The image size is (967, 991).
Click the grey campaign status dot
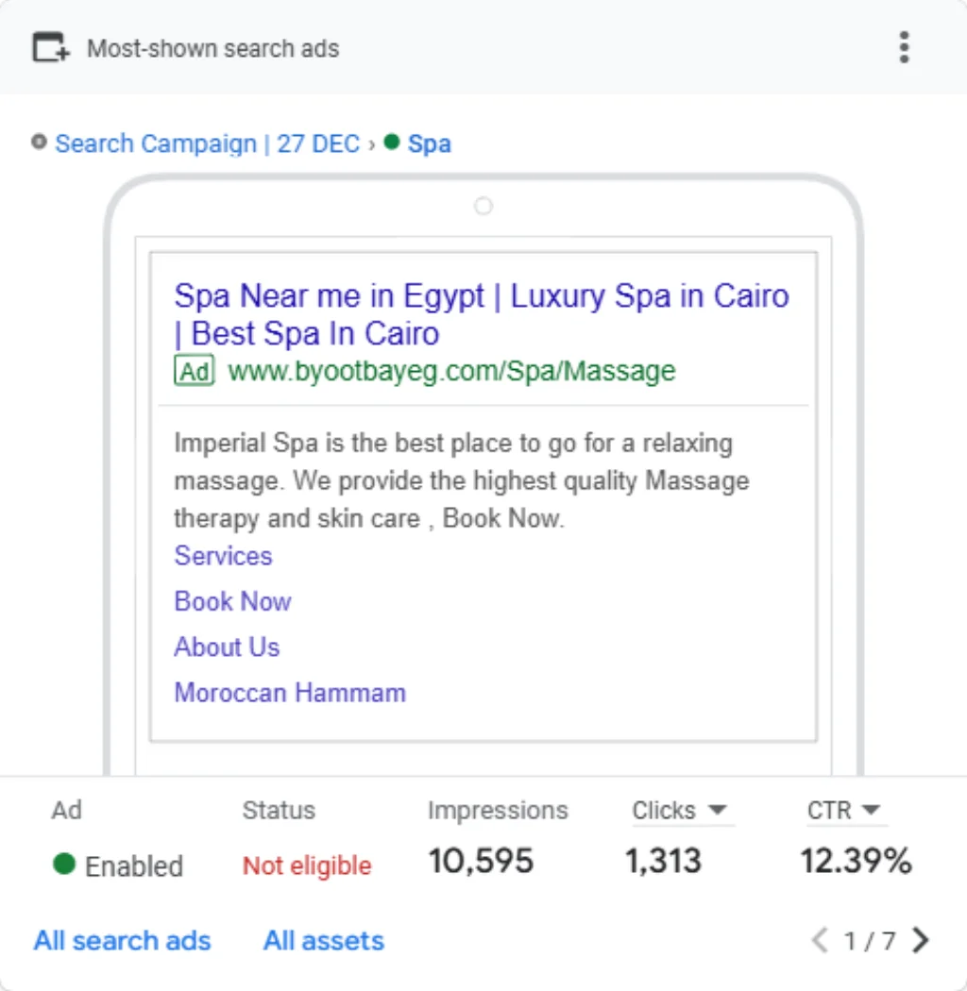click(x=39, y=142)
